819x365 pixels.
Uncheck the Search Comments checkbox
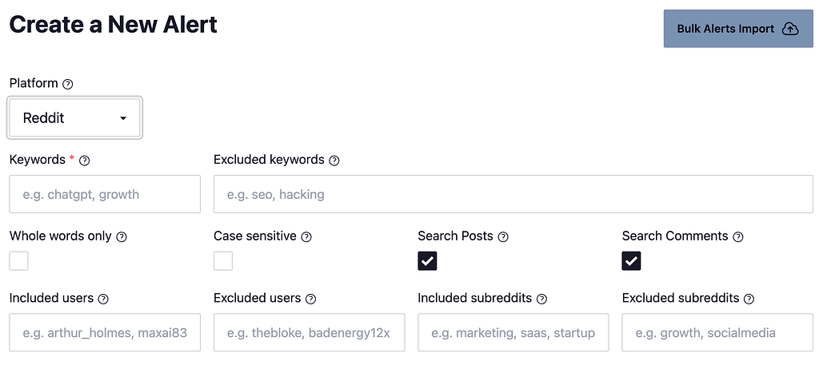click(632, 261)
